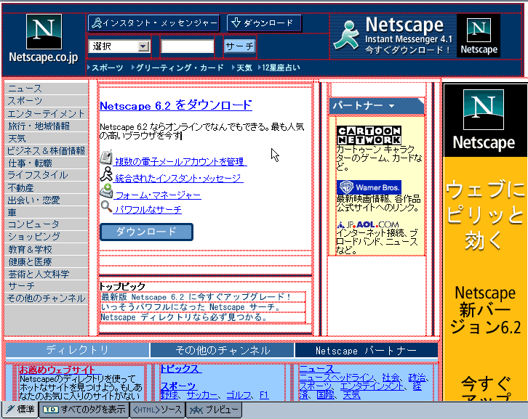
Task: Open the 天気 link in the header
Action: [x=244, y=68]
